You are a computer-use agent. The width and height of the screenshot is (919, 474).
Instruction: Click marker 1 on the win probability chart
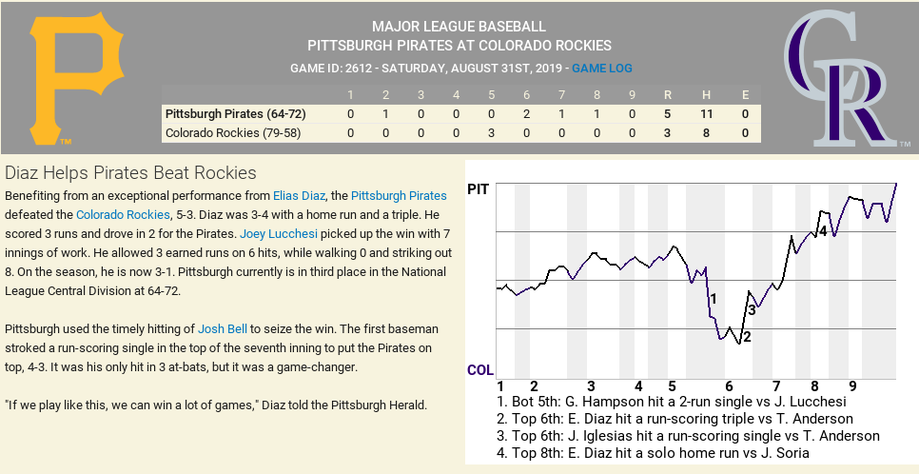(x=714, y=298)
